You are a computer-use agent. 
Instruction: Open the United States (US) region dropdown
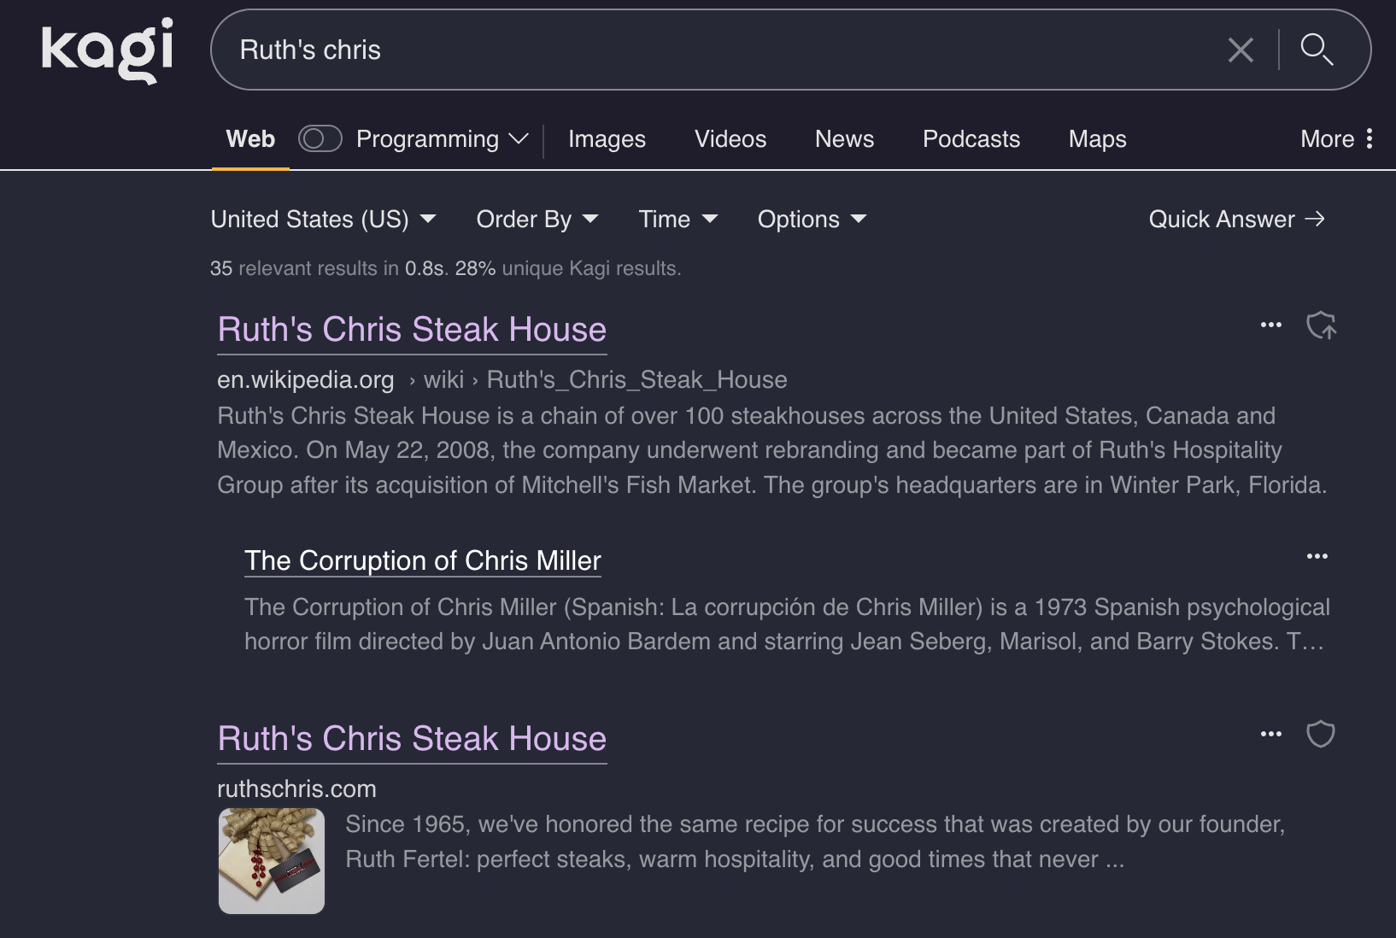tap(323, 220)
